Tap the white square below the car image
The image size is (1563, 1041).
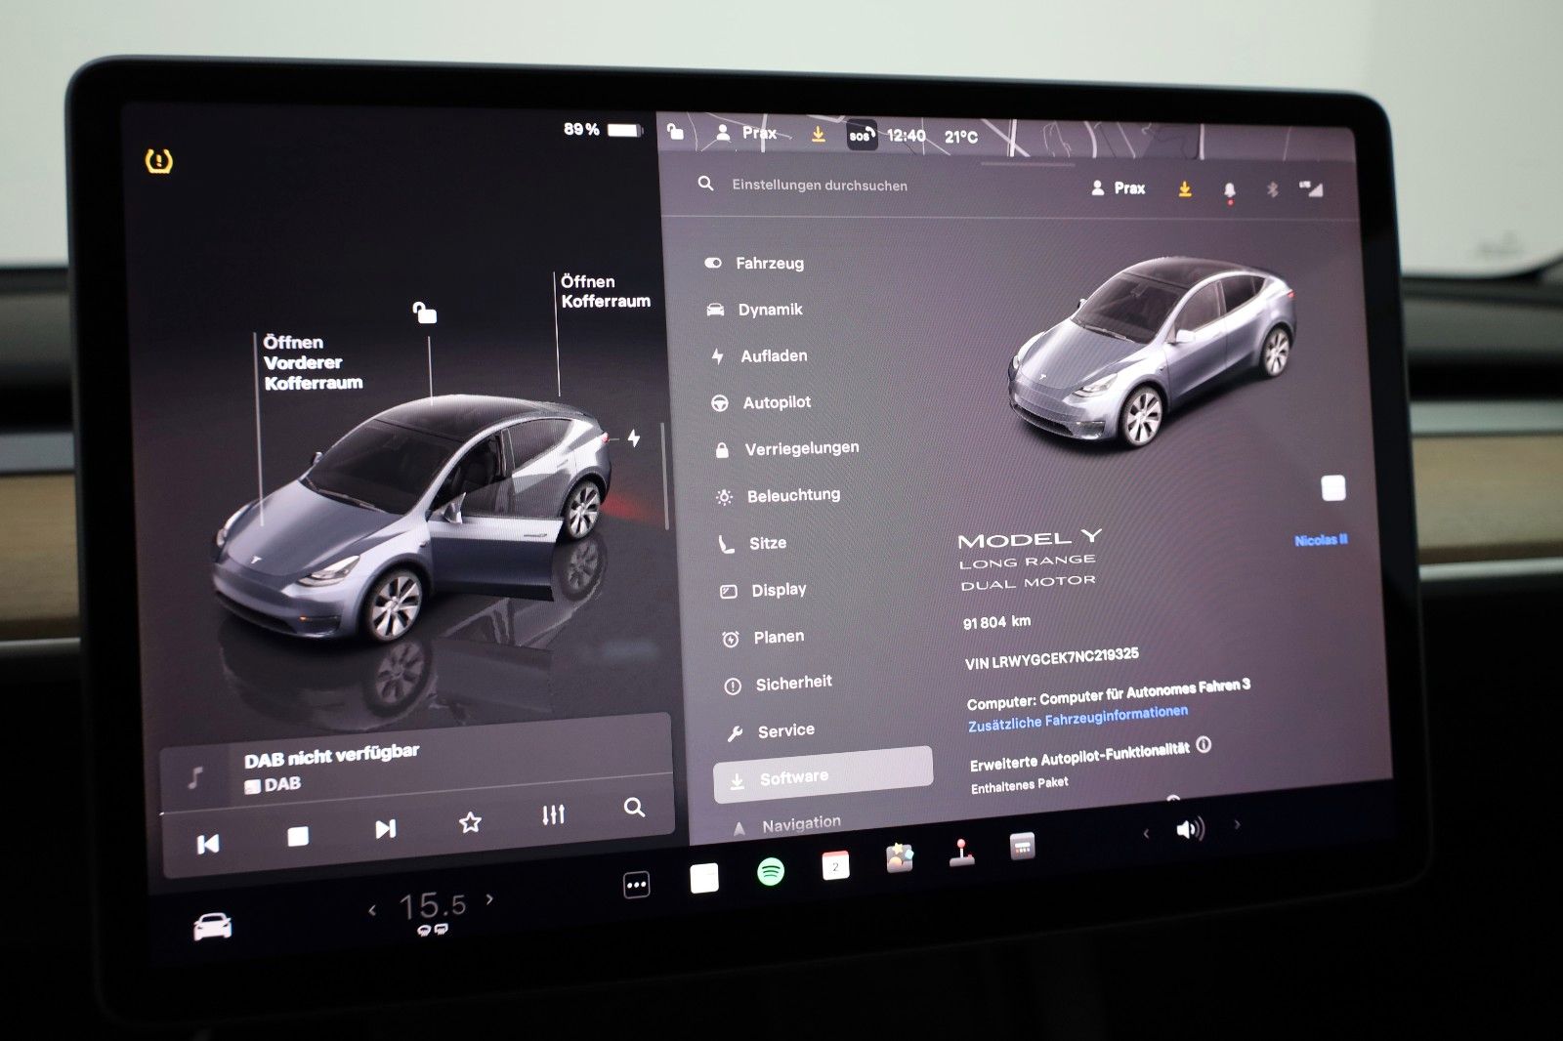(x=1333, y=488)
